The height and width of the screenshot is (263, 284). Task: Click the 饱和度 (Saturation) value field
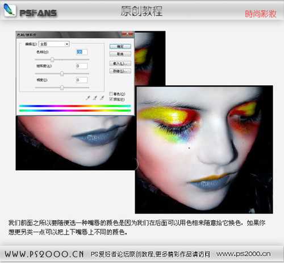pos(82,66)
